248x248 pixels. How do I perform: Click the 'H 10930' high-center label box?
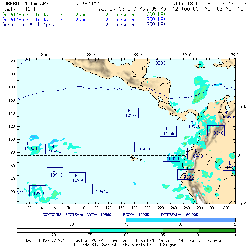(x=226, y=115)
